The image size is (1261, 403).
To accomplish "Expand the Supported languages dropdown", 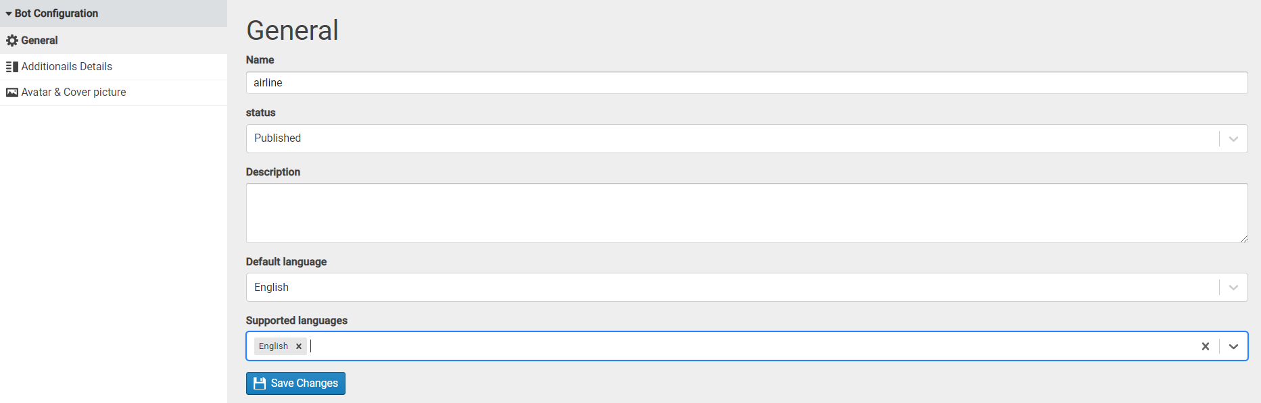I will tap(1234, 346).
